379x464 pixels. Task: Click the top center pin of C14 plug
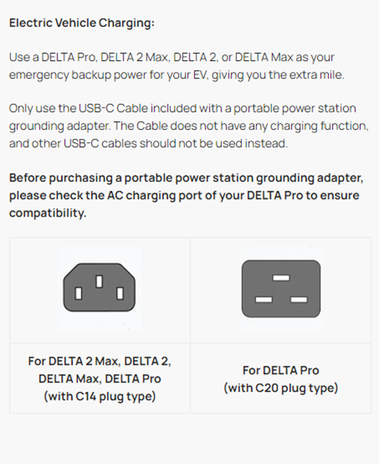(x=99, y=282)
